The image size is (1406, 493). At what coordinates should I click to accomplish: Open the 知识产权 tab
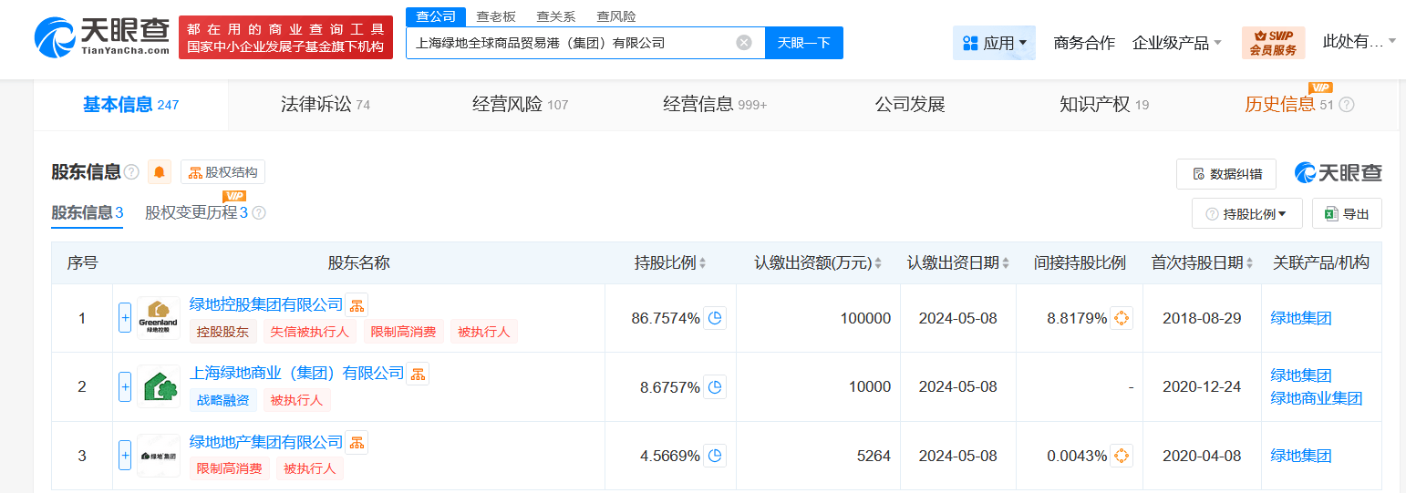(x=1104, y=105)
